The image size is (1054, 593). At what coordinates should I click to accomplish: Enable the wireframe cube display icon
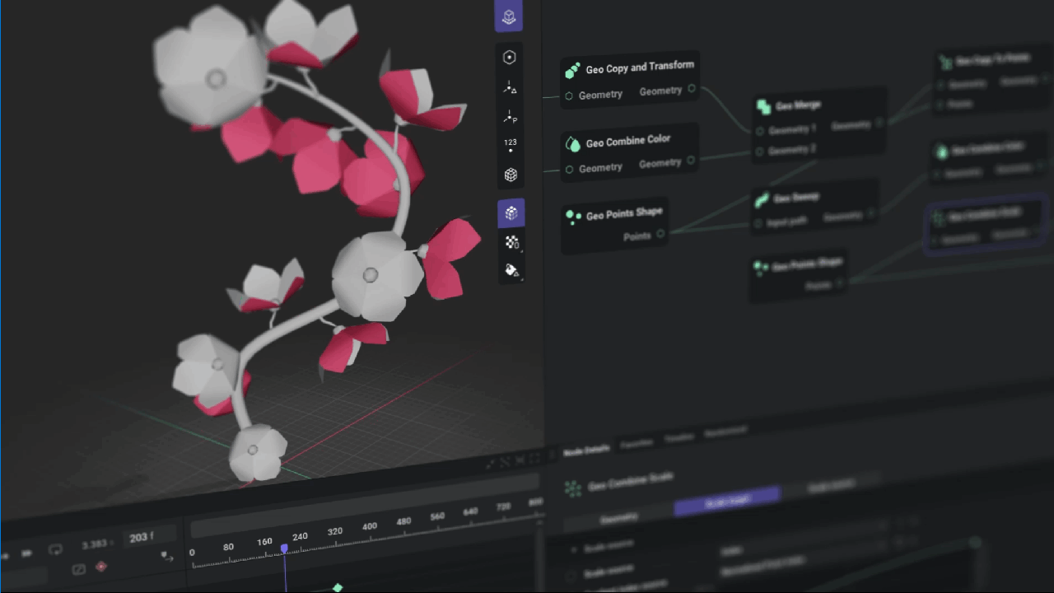pyautogui.click(x=511, y=175)
